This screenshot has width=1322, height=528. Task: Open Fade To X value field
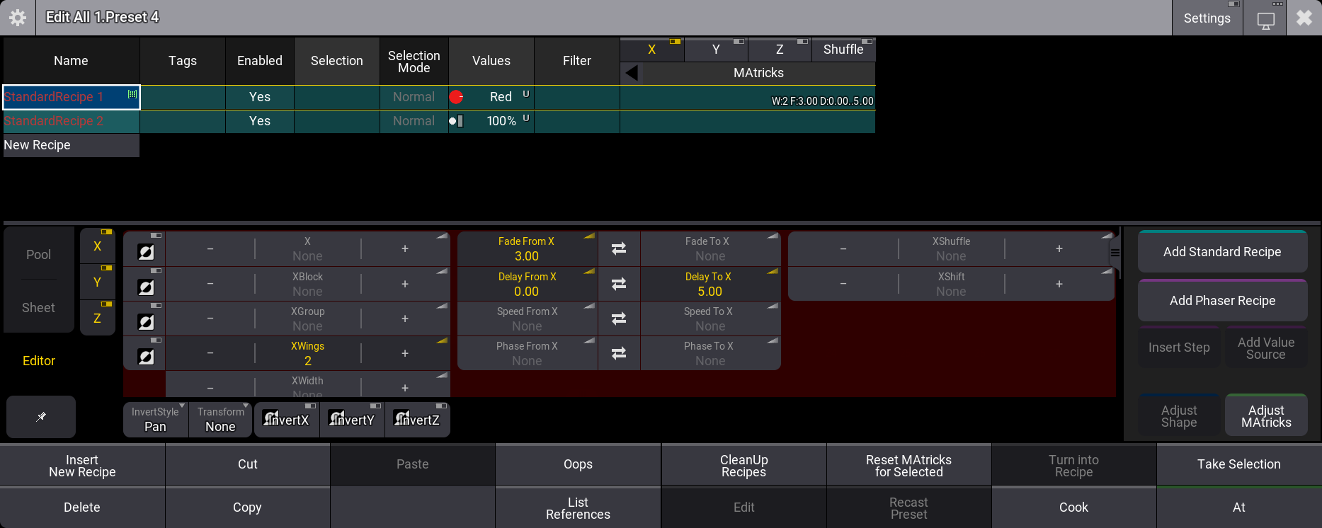click(710, 248)
